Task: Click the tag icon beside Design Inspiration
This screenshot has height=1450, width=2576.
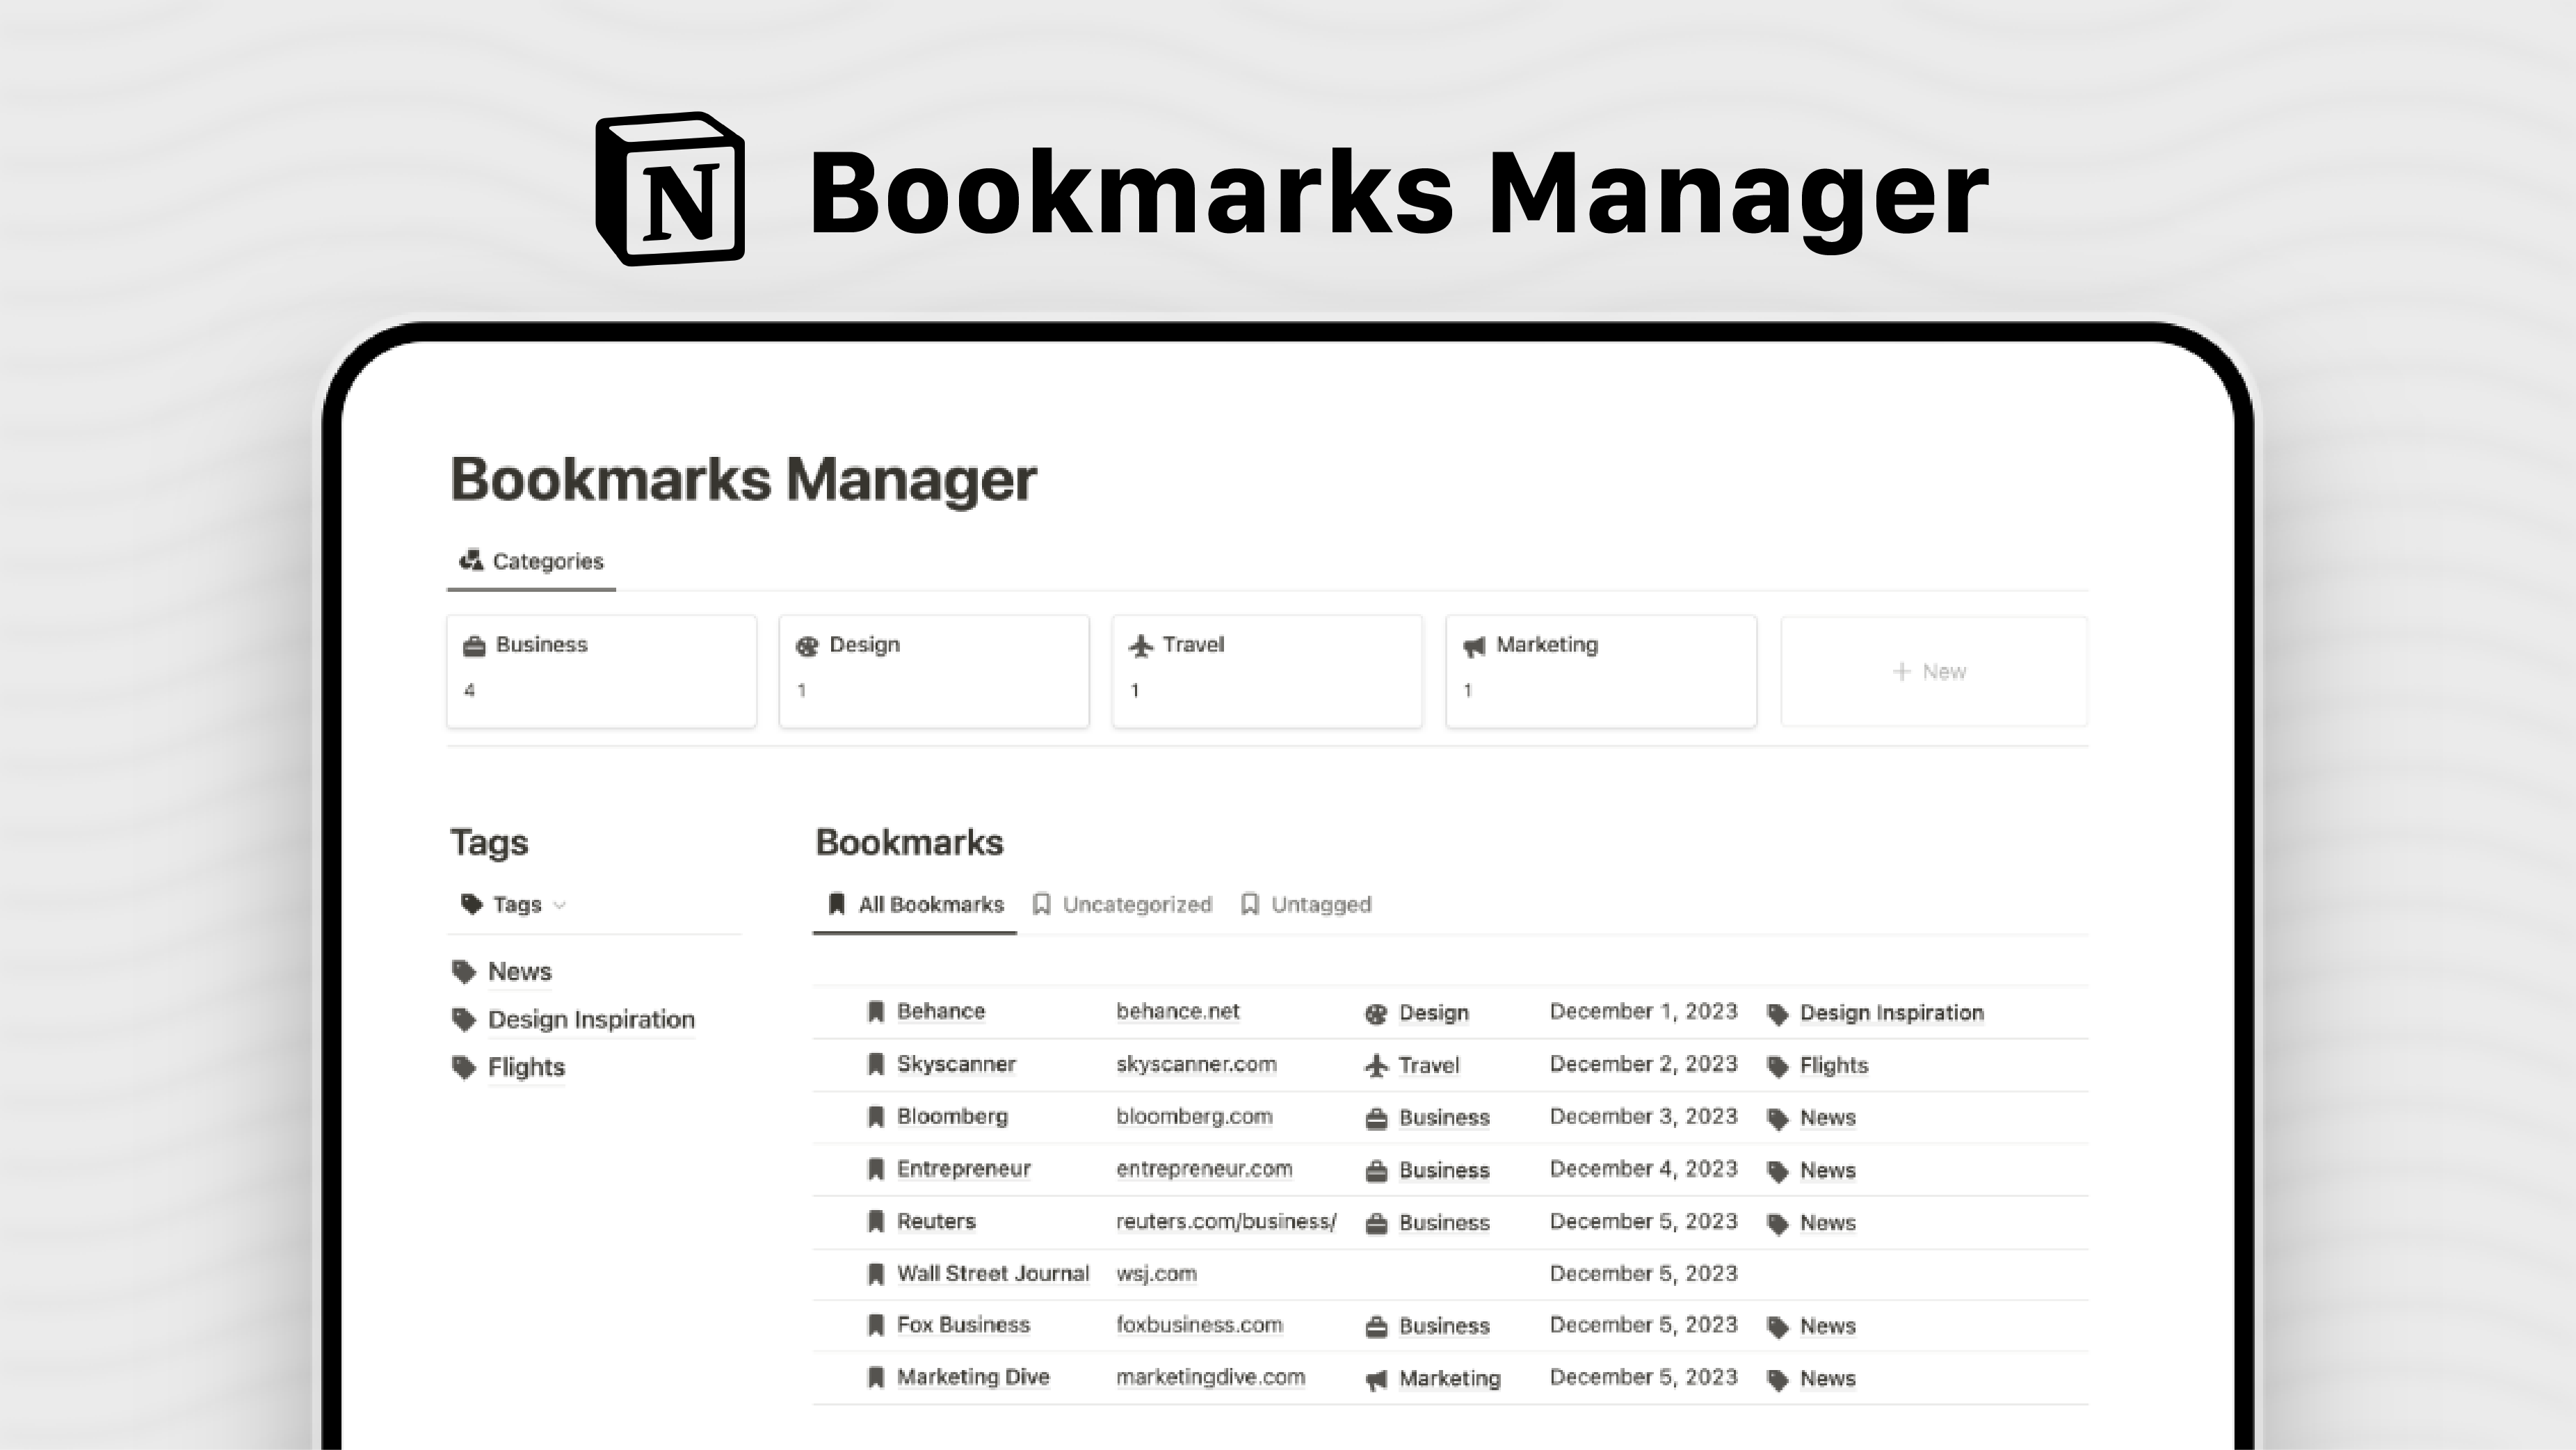Action: pos(463,1019)
